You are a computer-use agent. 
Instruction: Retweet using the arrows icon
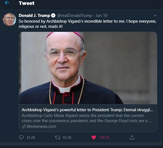[57, 137]
